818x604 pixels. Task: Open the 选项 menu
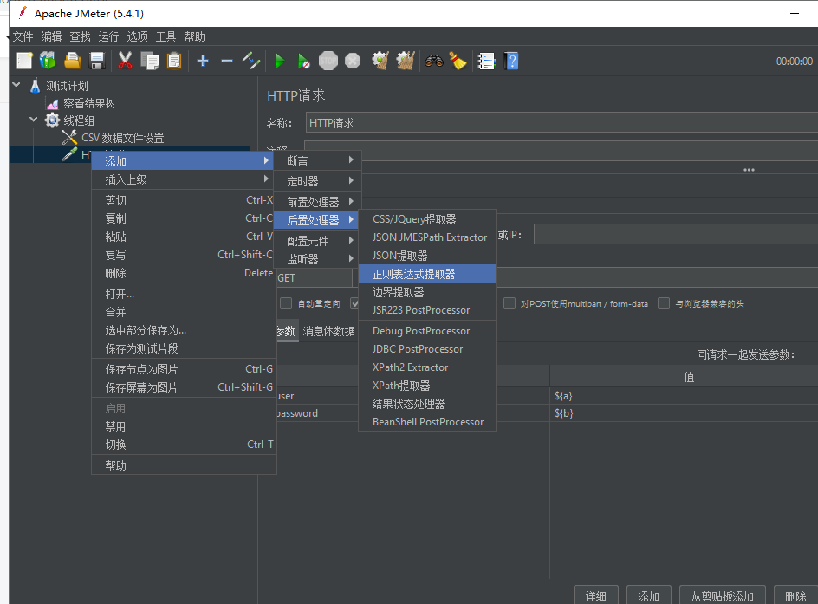click(137, 36)
